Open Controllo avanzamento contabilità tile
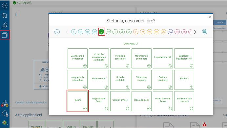Image resolution: width=227 pixels, height=128 pixels. (99, 59)
